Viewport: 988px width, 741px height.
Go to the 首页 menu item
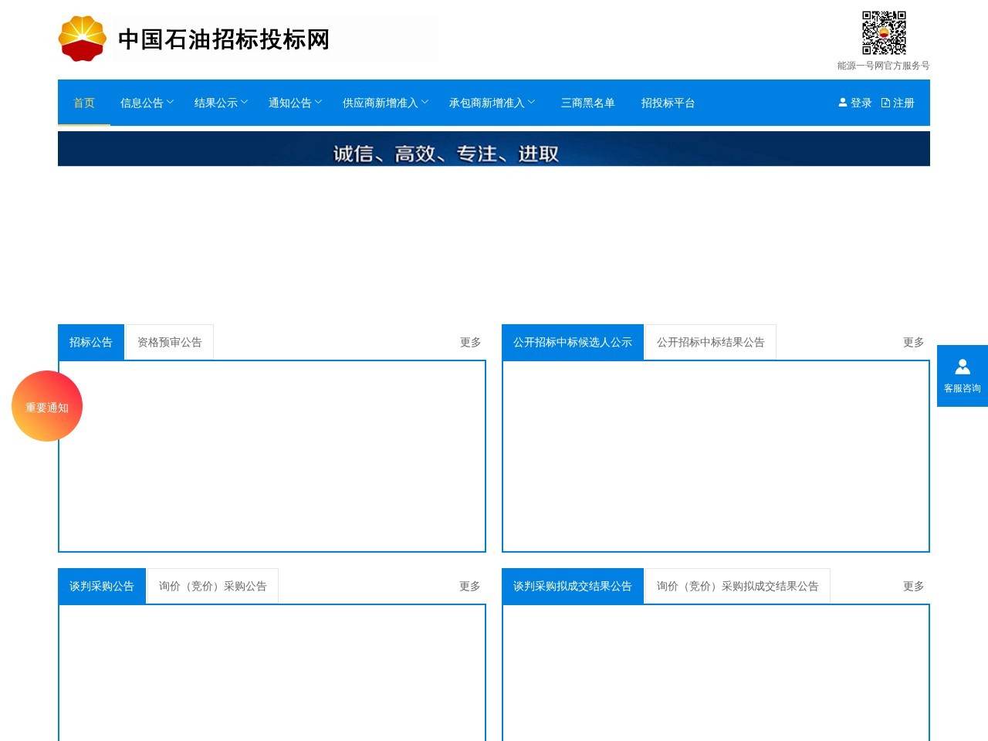pyautogui.click(x=84, y=103)
